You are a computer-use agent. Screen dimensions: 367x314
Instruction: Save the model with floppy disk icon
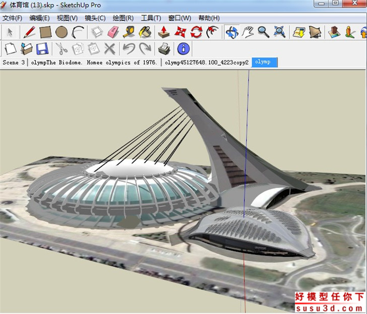42,49
